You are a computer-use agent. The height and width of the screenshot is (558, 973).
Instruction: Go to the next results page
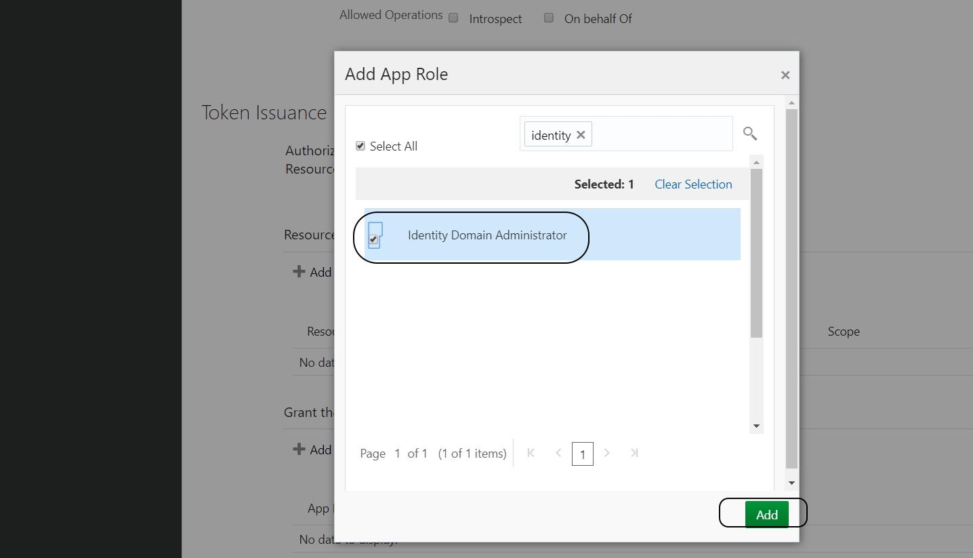[607, 453]
